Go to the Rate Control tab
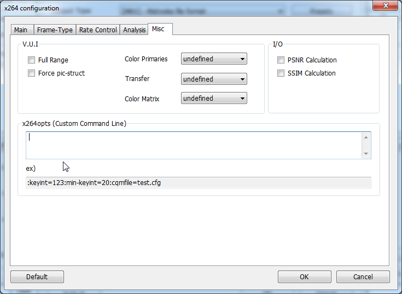This screenshot has width=402, height=294. (98, 30)
